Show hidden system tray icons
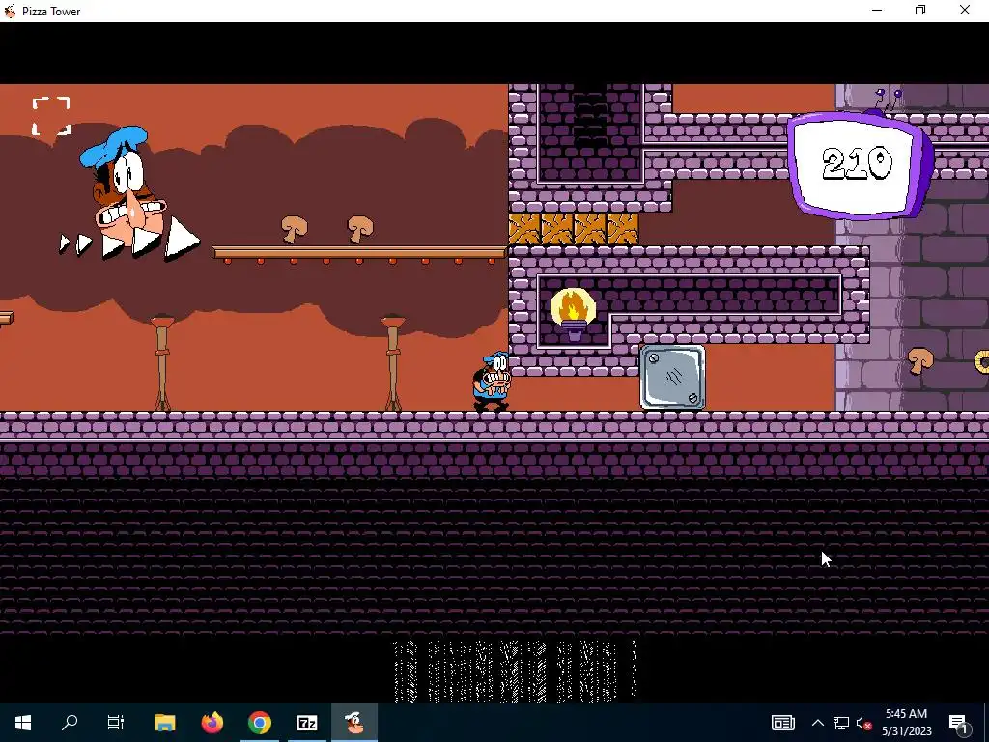This screenshot has width=989, height=742. pyautogui.click(x=817, y=723)
